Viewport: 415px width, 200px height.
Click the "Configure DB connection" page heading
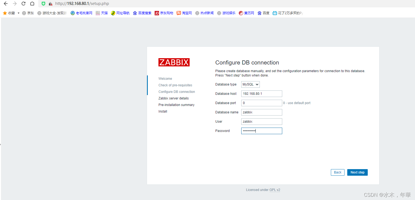[x=247, y=63]
